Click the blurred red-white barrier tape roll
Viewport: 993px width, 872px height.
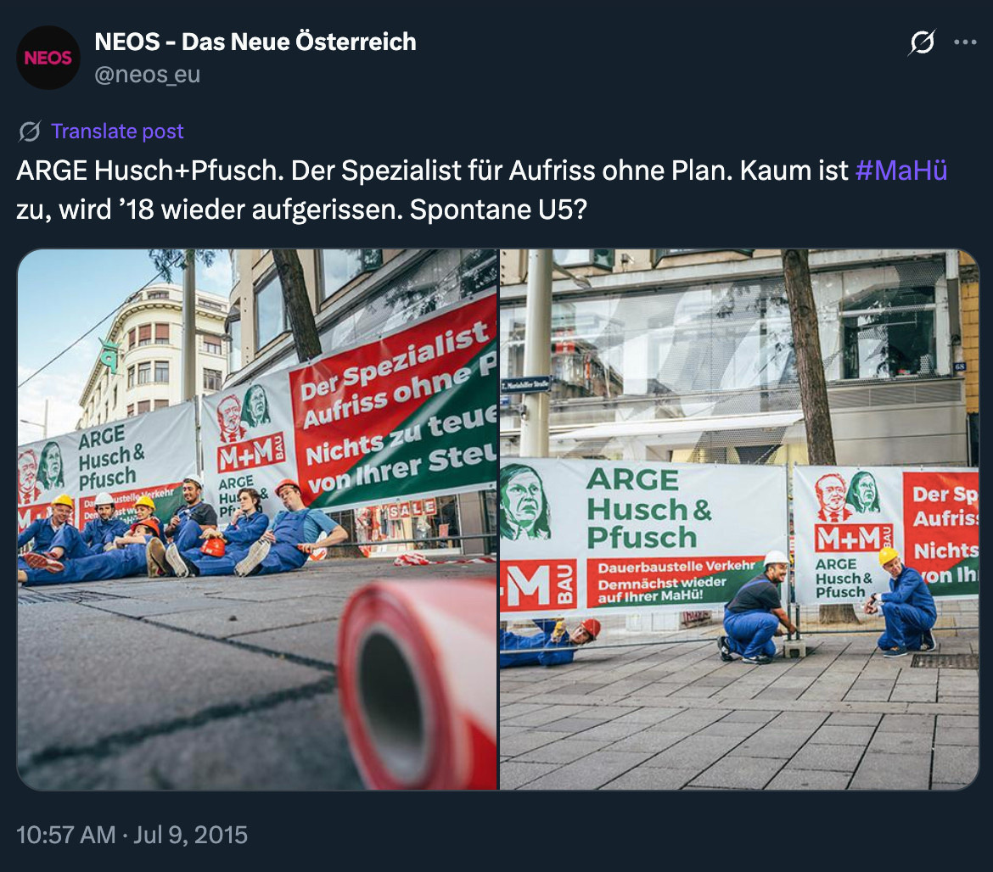pyautogui.click(x=418, y=684)
